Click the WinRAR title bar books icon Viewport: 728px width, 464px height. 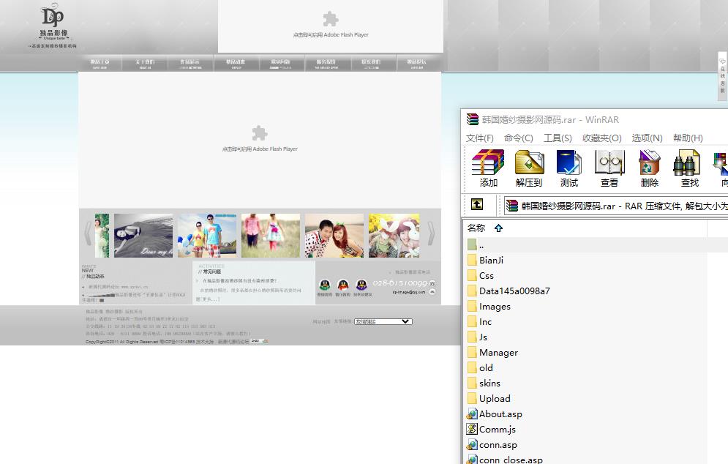point(472,119)
